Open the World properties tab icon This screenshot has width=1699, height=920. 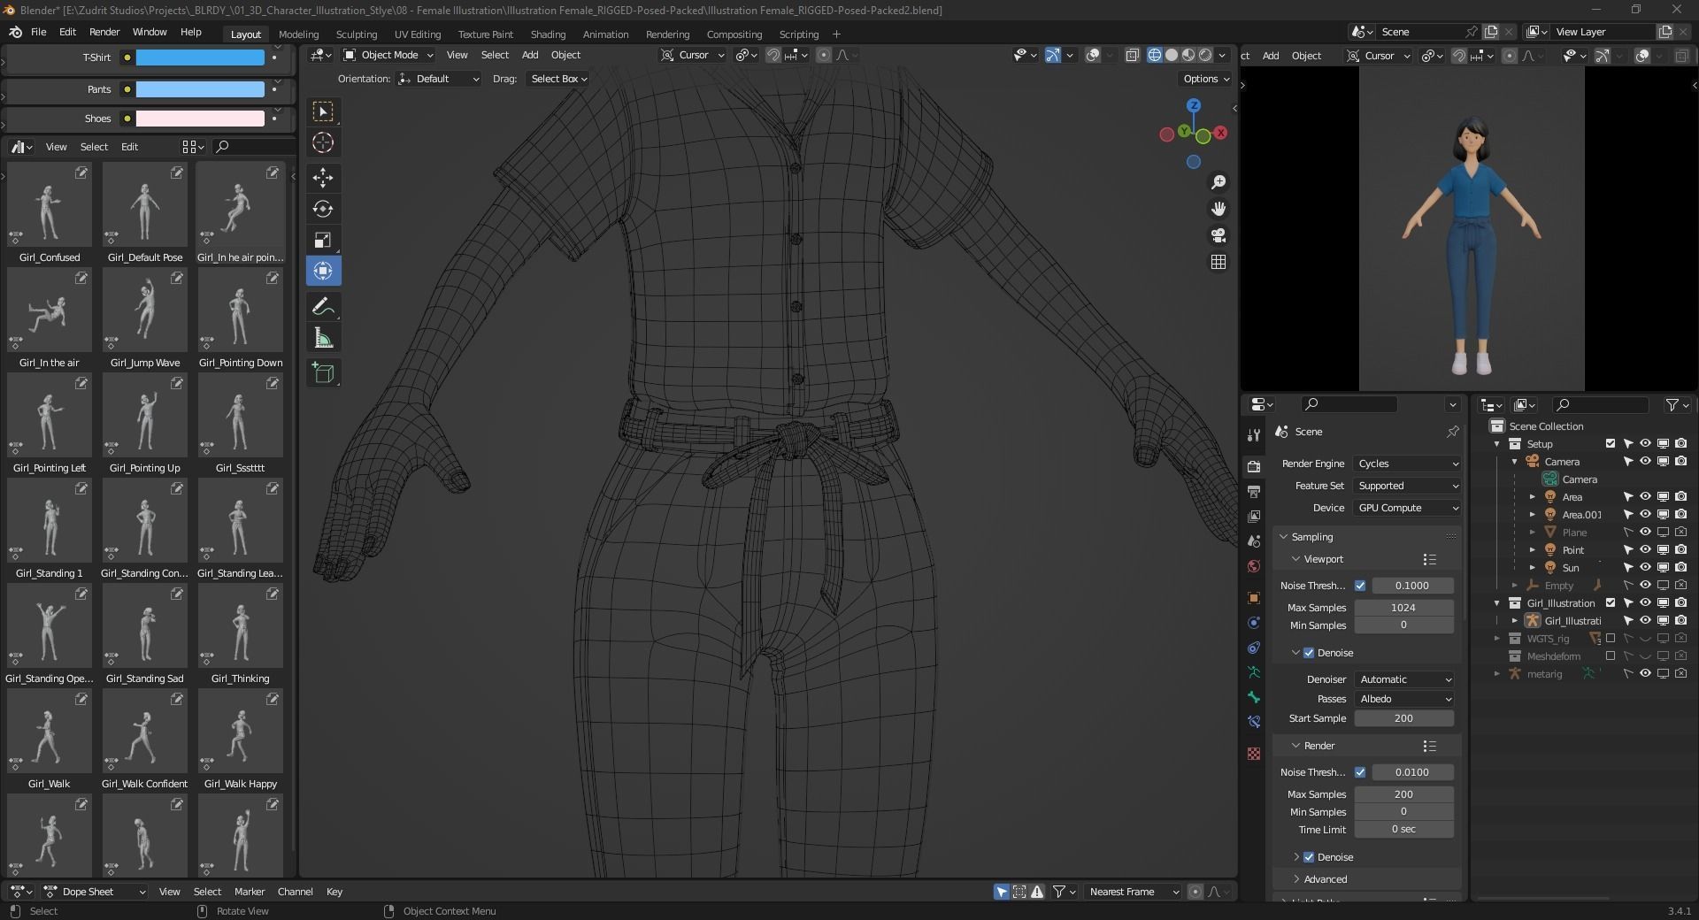point(1253,566)
